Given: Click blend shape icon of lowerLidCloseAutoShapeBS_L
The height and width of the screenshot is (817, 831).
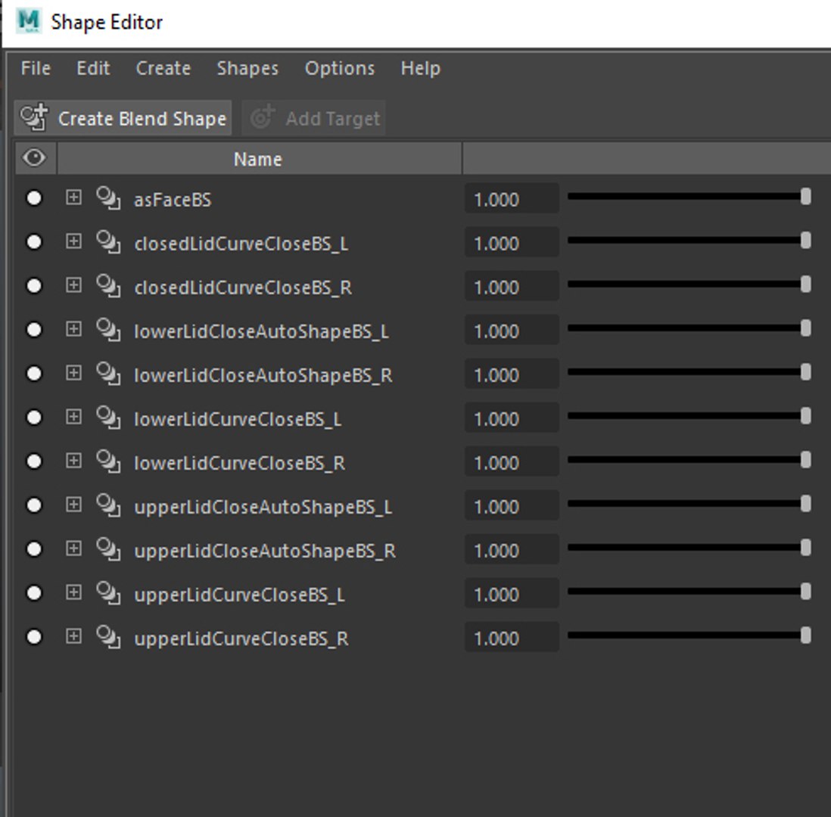Looking at the screenshot, I should point(108,331).
